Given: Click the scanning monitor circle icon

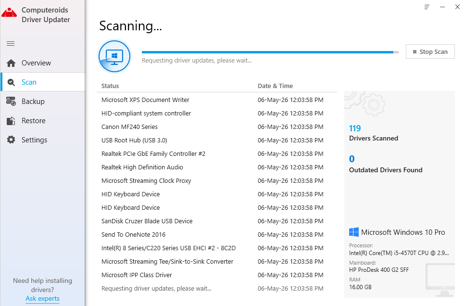Looking at the screenshot, I should (x=114, y=56).
